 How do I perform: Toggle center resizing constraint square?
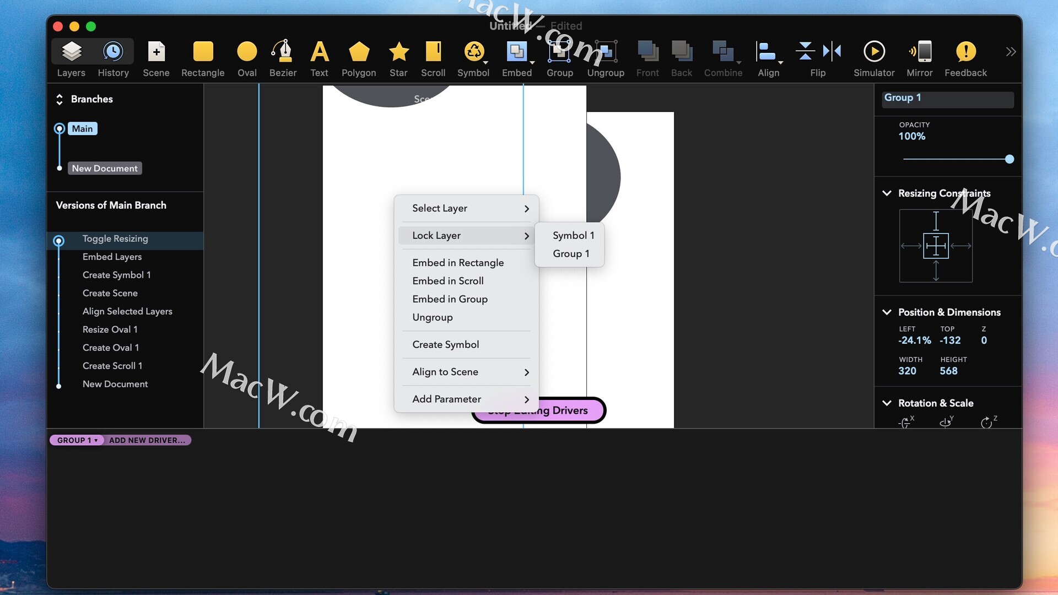[936, 246]
